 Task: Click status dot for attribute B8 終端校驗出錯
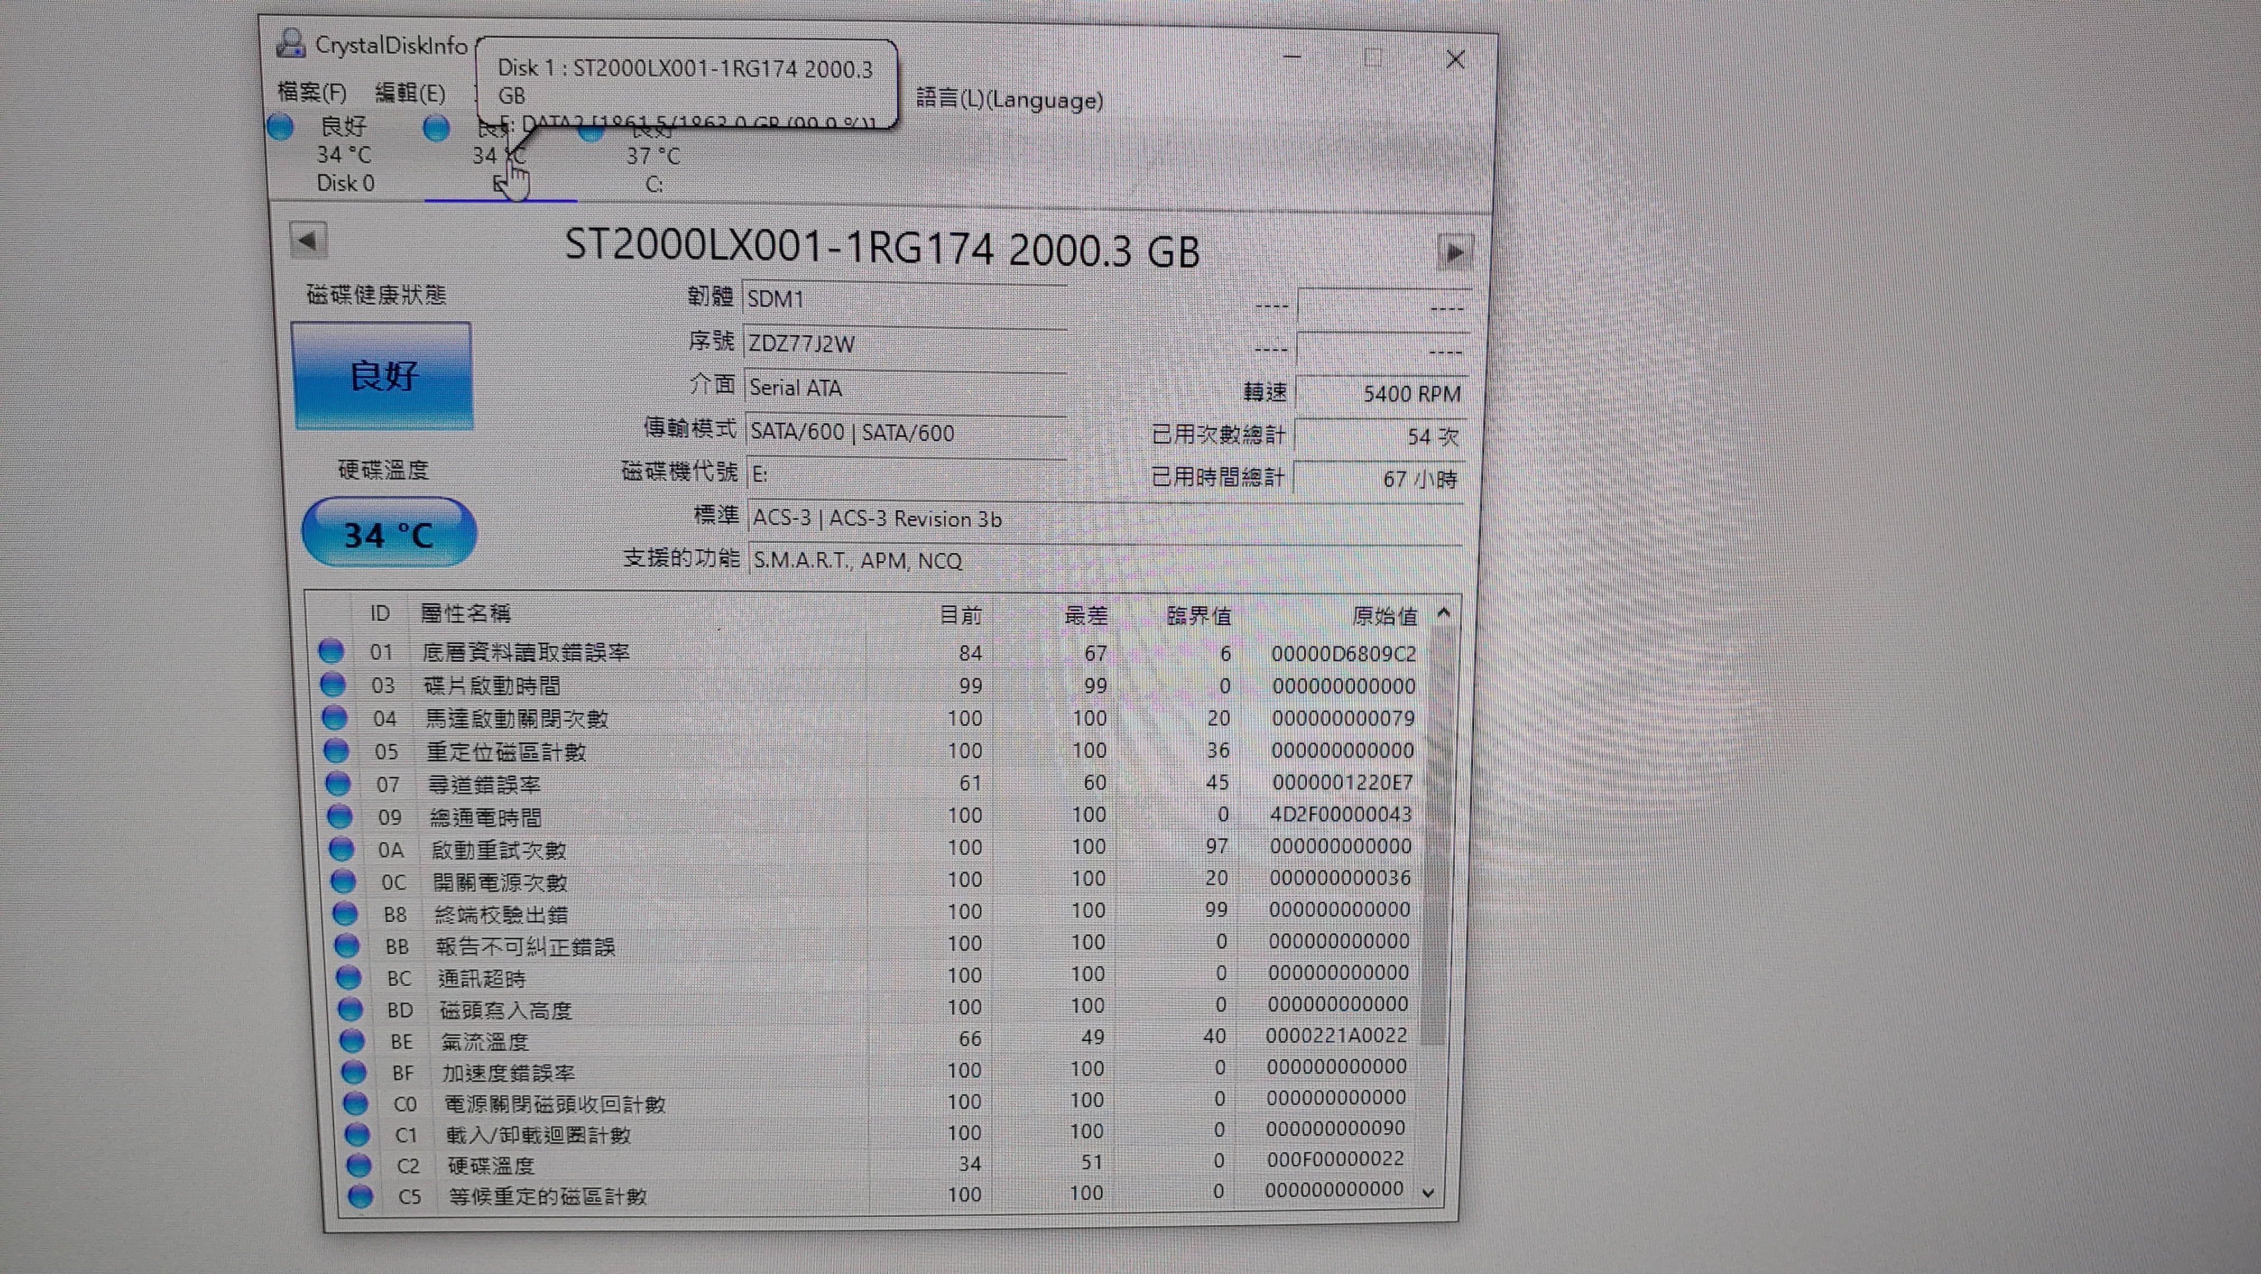point(345,913)
